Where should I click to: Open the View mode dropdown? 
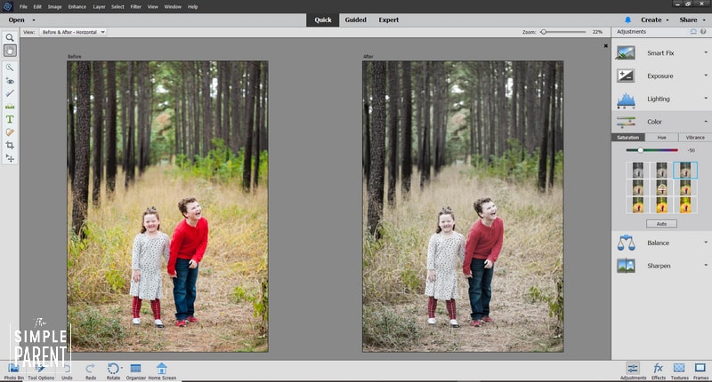click(73, 32)
